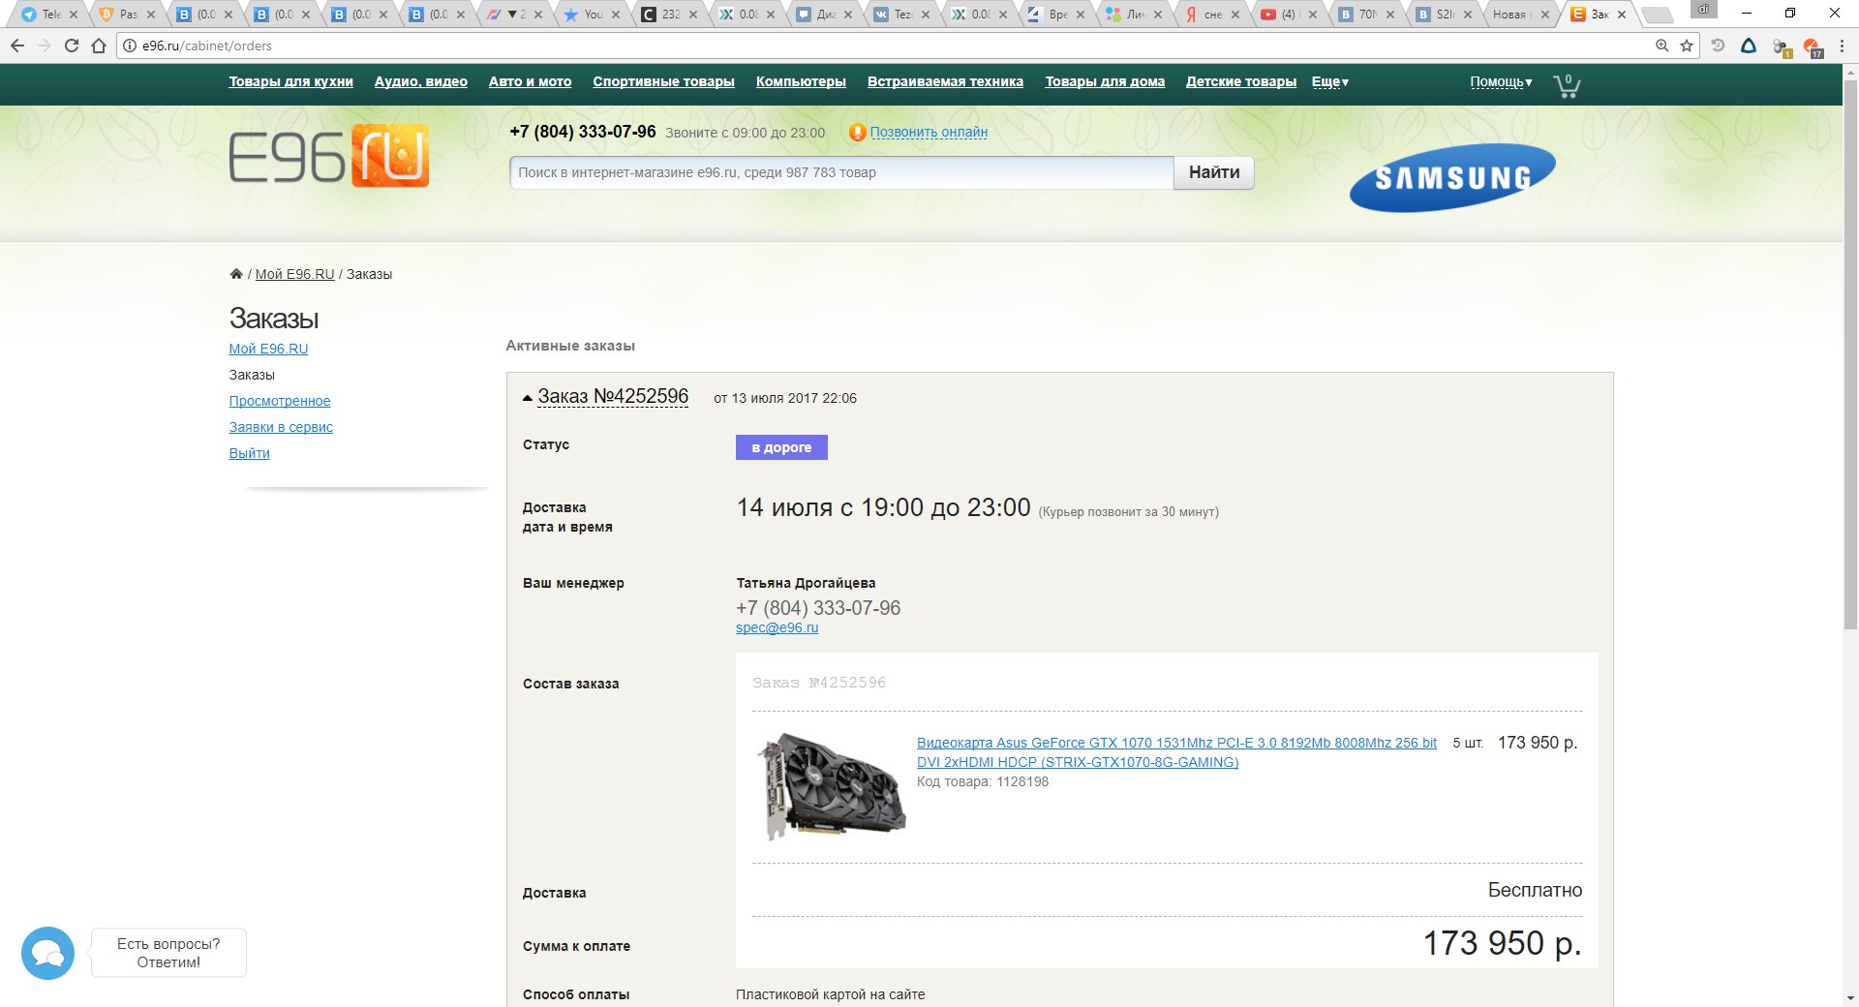The height and width of the screenshot is (1007, 1859).
Task: Open the browser three-dot menu
Action: 1842,46
